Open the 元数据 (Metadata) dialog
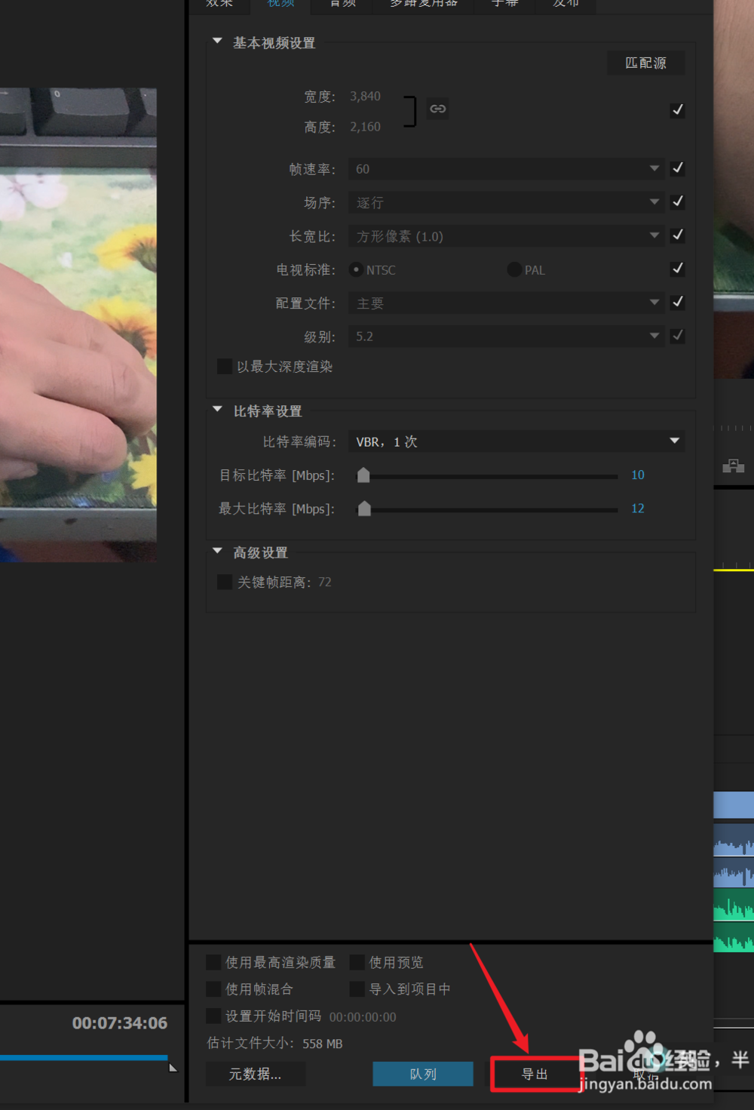 pyautogui.click(x=255, y=1074)
